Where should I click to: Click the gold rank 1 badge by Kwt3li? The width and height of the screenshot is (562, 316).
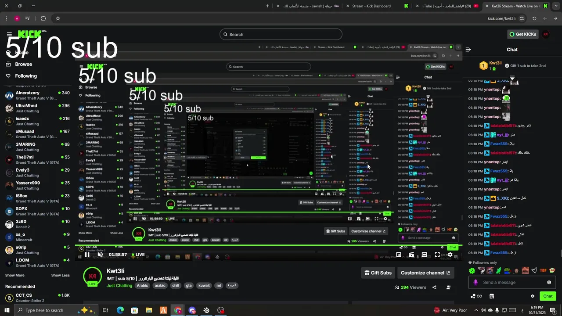pos(483,66)
